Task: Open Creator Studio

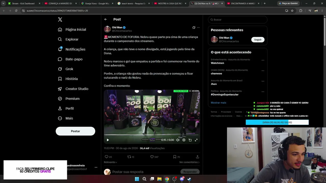Action: click(x=73, y=89)
